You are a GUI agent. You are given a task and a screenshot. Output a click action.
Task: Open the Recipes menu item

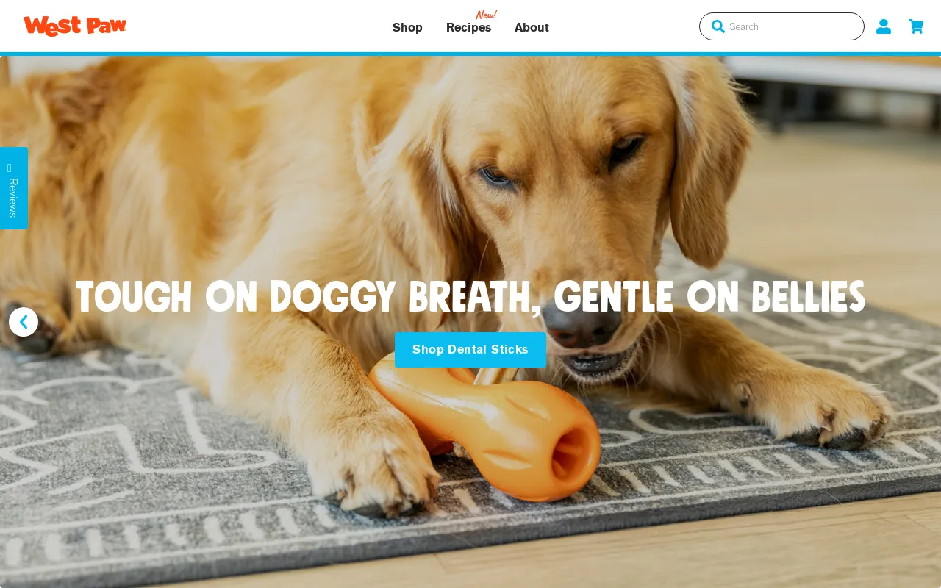pyautogui.click(x=468, y=27)
